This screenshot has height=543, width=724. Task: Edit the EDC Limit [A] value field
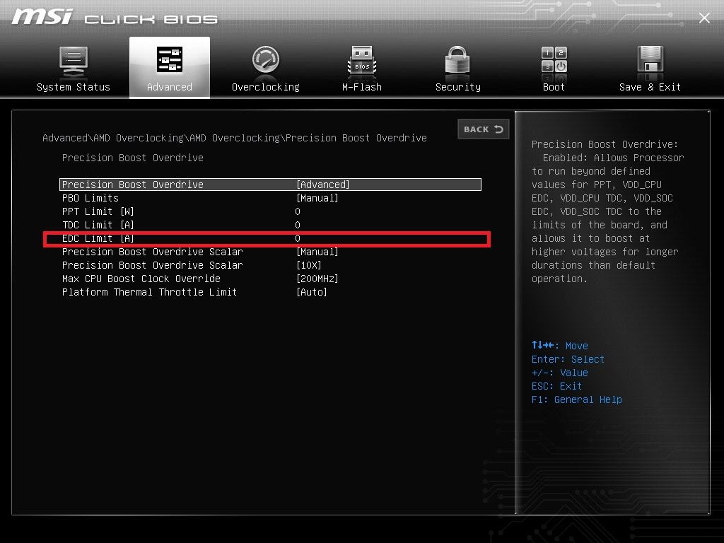[x=298, y=238]
